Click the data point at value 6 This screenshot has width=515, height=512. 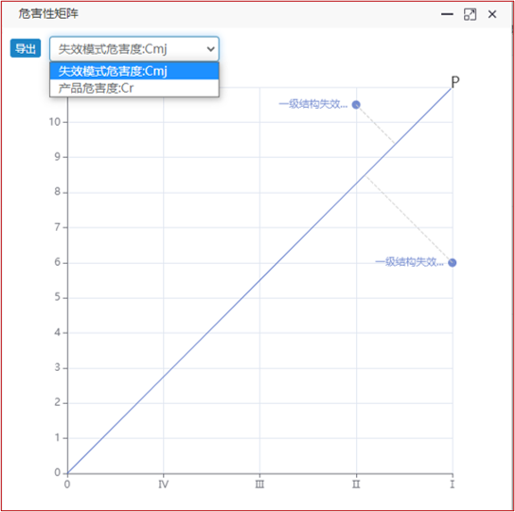coord(453,263)
